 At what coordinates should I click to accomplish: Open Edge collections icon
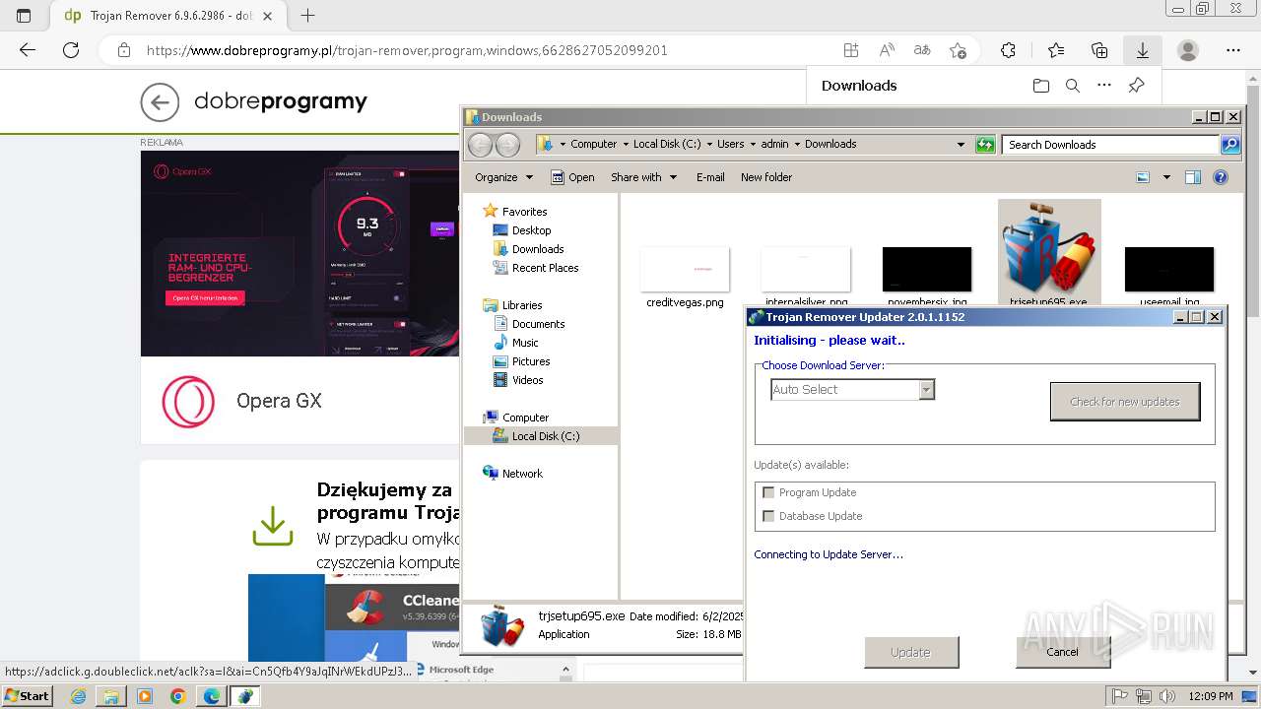1099,50
